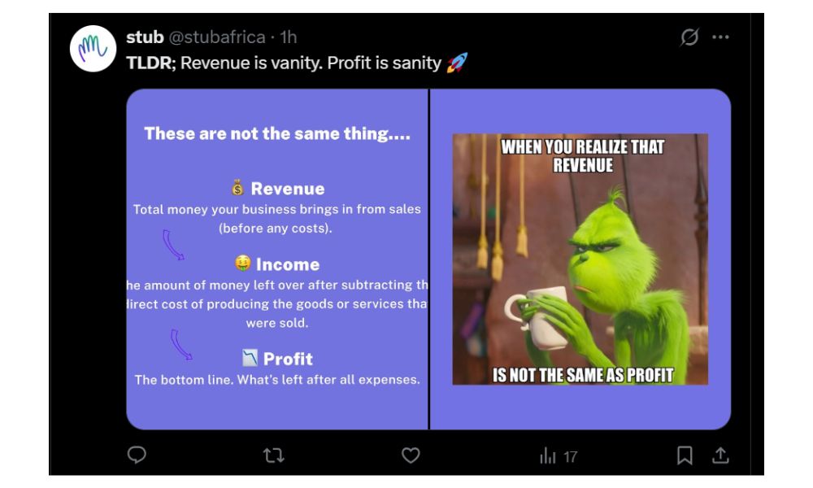Click the Income money-face emoji
Viewport: 813px width, 488px height.
[x=242, y=264]
